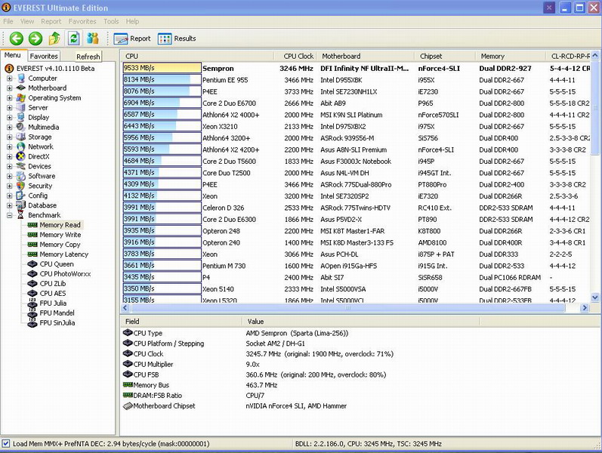The width and height of the screenshot is (602, 453).
Task: Click the horizontal scrollbar right arrow
Action: [x=585, y=307]
